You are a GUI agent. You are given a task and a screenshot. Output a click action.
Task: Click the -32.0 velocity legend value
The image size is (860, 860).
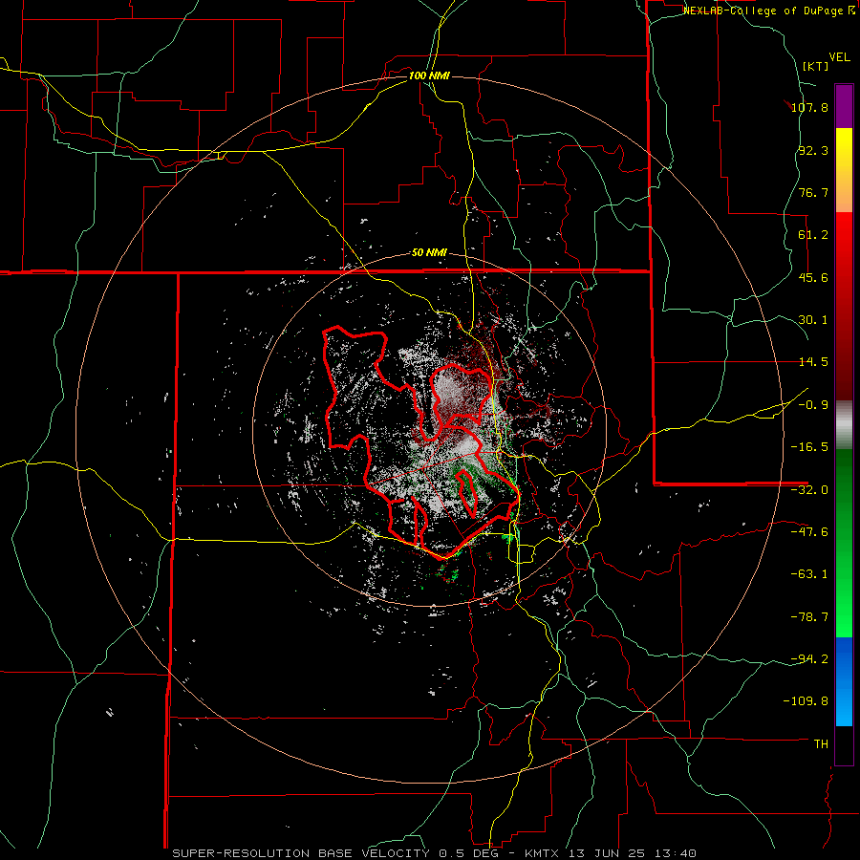pyautogui.click(x=809, y=490)
